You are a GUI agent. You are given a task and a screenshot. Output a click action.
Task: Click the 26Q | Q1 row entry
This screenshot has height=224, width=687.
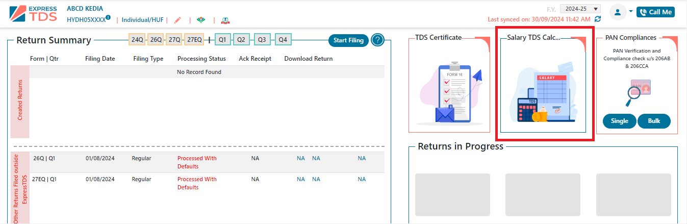point(44,158)
